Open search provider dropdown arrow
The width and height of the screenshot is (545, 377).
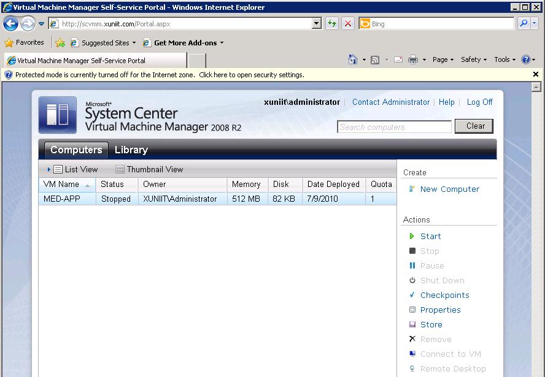535,24
